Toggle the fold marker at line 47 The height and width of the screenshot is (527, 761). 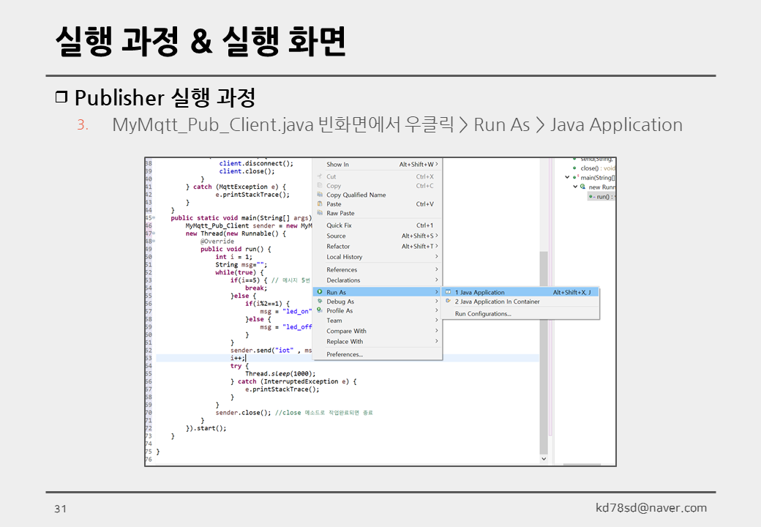pyautogui.click(x=154, y=233)
